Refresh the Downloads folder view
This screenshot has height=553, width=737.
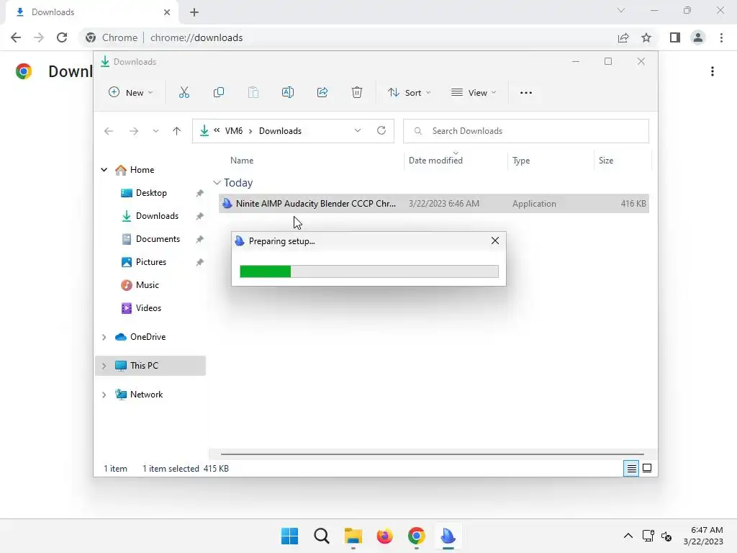[x=381, y=130]
